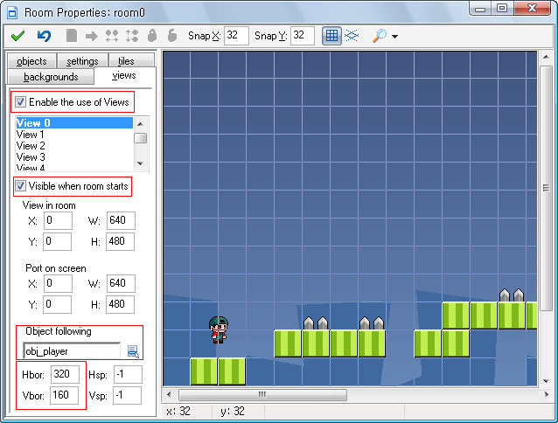The width and height of the screenshot is (558, 423).
Task: Close the Room Properties window
Action: click(532, 8)
